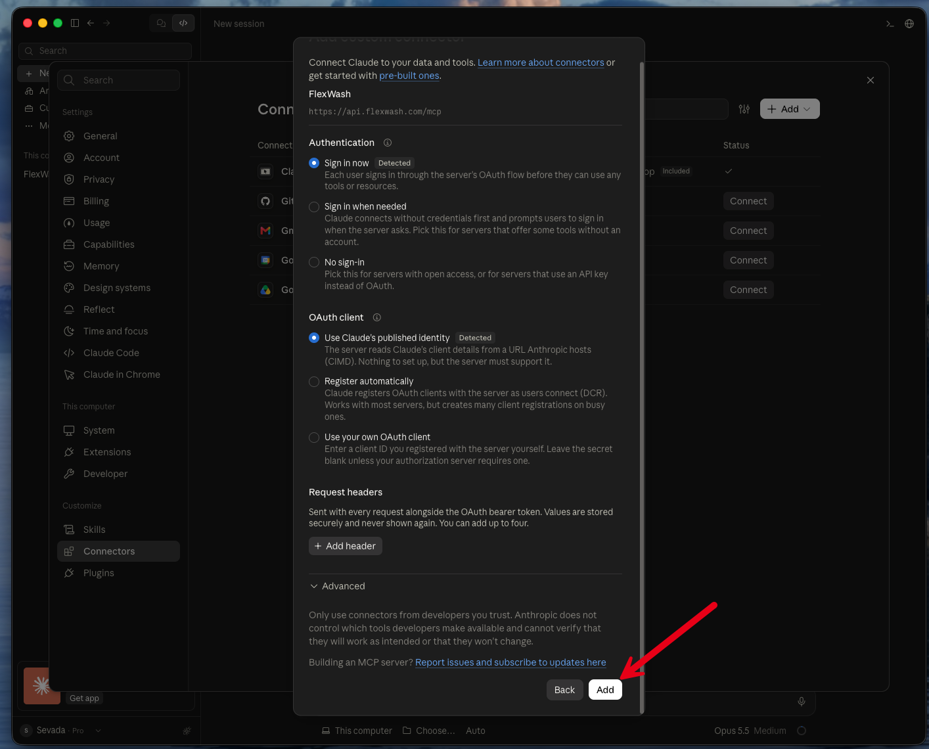Select Use Claude's published identity option
This screenshot has height=749, width=929.
coord(314,338)
